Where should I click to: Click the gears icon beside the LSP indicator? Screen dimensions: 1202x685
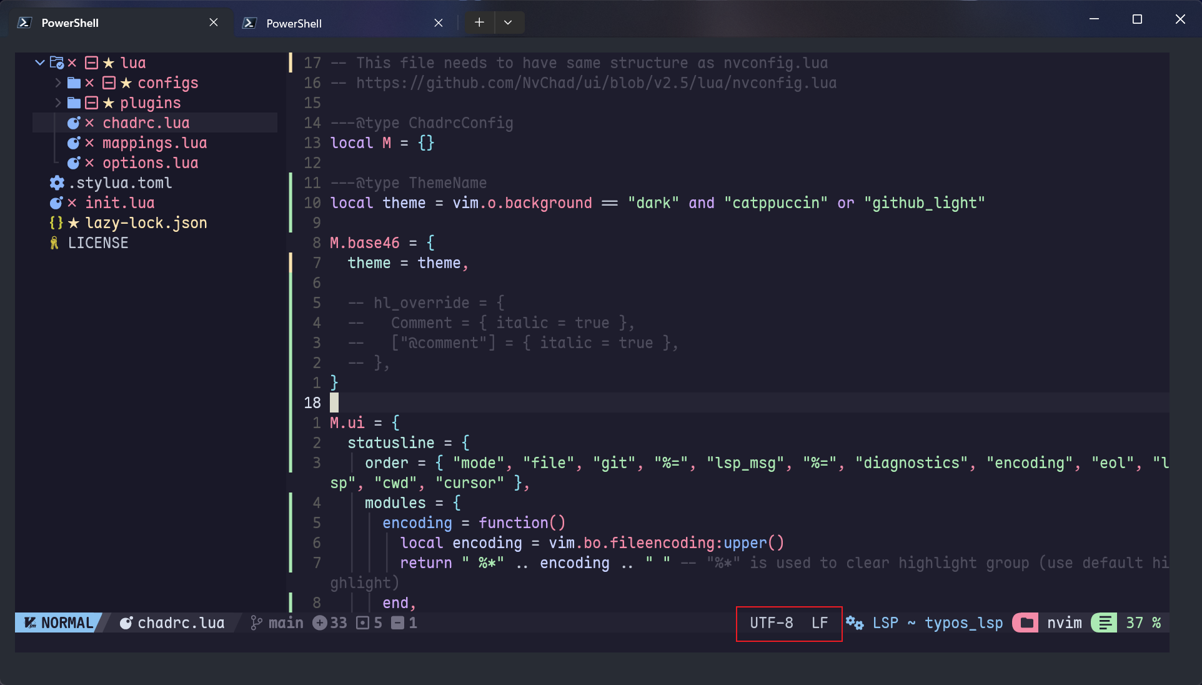pyautogui.click(x=854, y=623)
